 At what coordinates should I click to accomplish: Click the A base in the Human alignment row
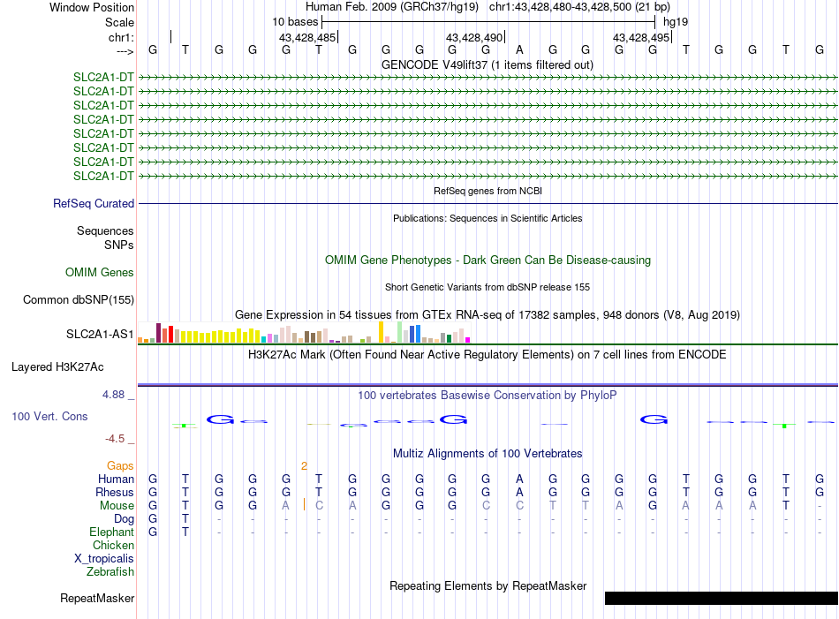(x=519, y=479)
